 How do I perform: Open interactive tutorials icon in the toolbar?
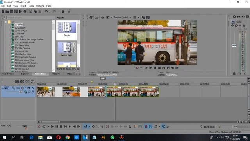(63, 11)
